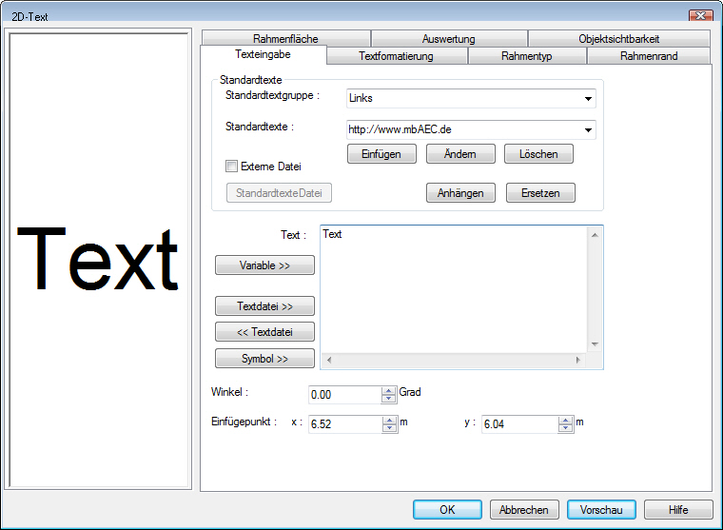Confirm the dialog with OK
Image resolution: width=723 pixels, height=530 pixels.
[x=447, y=510]
